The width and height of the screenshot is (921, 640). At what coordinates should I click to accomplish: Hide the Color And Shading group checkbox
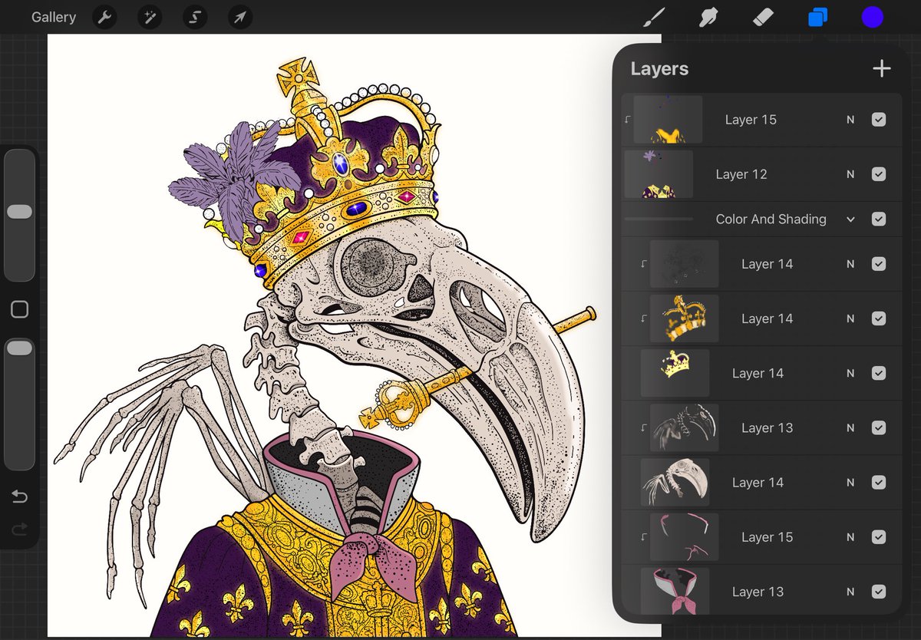[x=879, y=219]
